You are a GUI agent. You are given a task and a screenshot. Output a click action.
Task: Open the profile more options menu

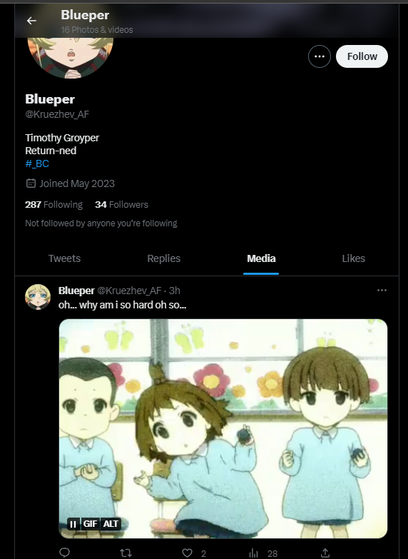pyautogui.click(x=320, y=56)
